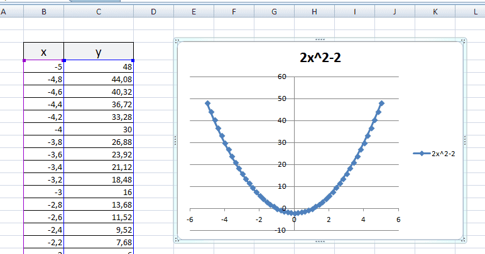This screenshot has height=254, width=485.
Task: Select the chart's top-center resize handle
Action: [321, 40]
